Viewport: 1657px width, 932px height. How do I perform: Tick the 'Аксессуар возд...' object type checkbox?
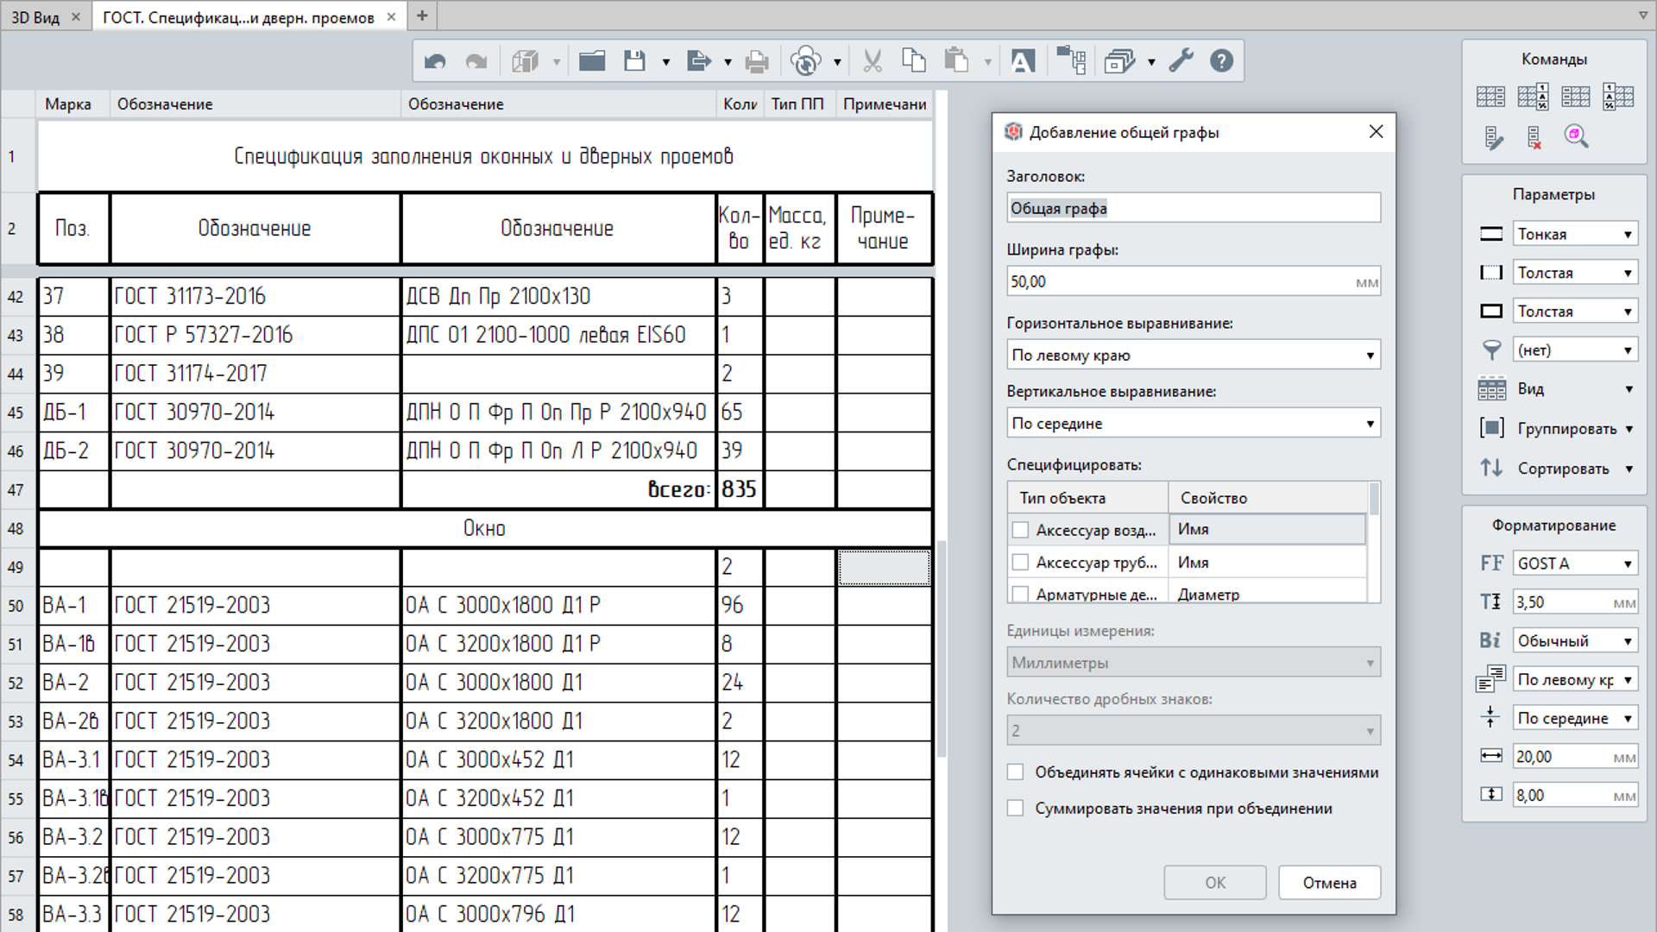coord(1020,530)
